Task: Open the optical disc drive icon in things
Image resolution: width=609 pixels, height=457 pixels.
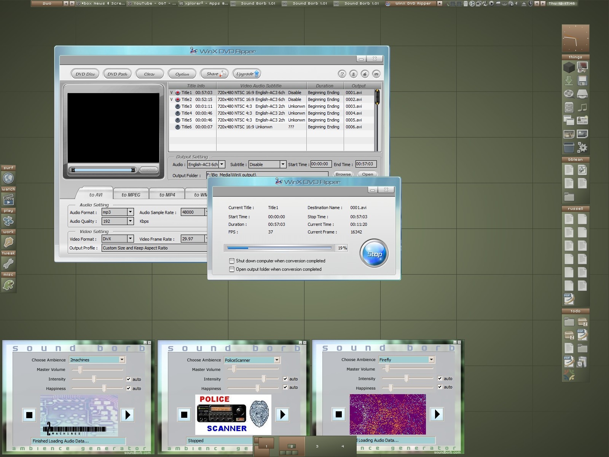Action: (582, 94)
